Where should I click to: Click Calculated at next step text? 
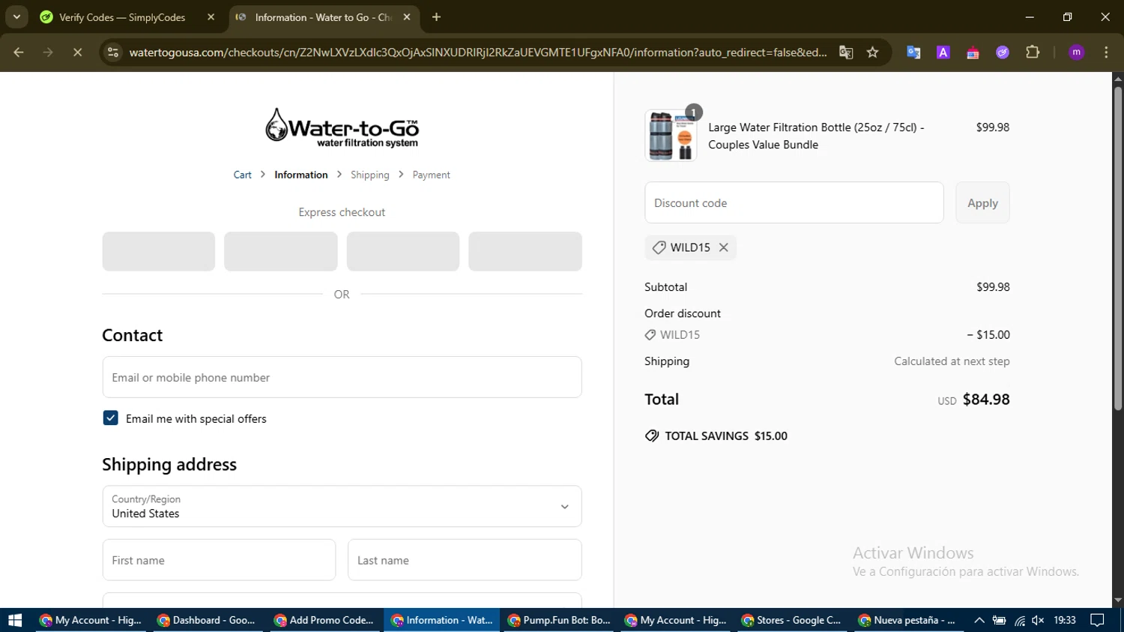[952, 361]
